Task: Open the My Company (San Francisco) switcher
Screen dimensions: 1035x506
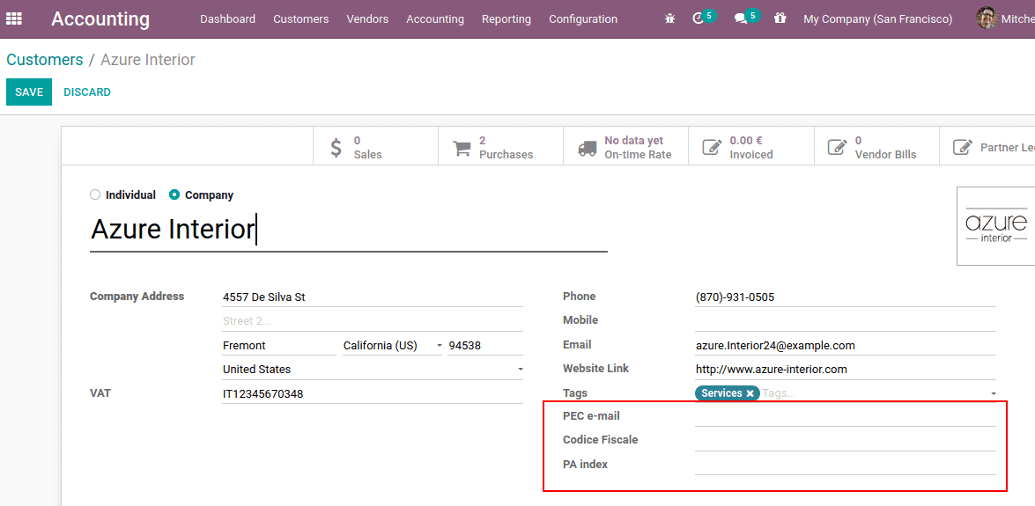Action: click(878, 19)
